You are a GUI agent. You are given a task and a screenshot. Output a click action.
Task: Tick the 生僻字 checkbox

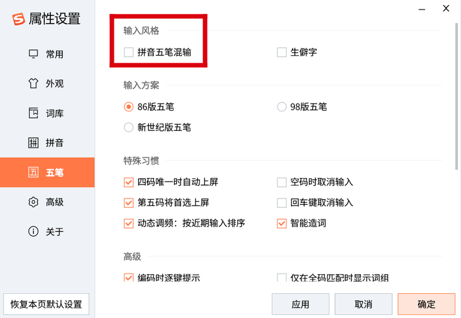pos(282,52)
